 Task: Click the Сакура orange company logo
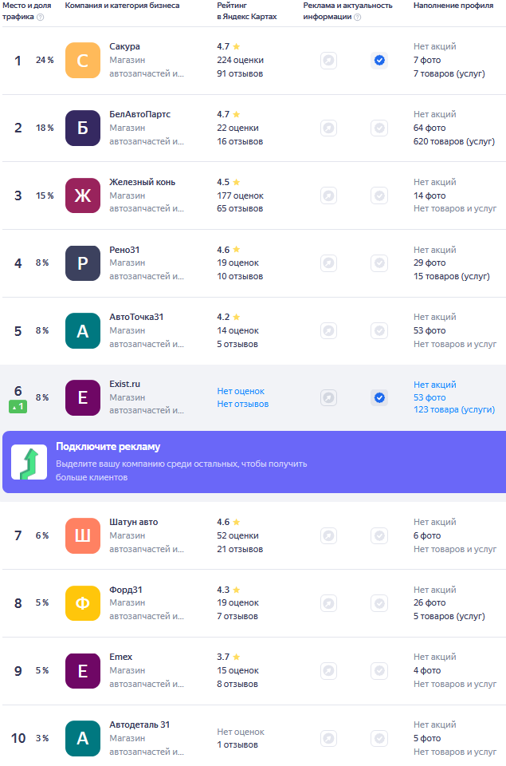tap(82, 60)
